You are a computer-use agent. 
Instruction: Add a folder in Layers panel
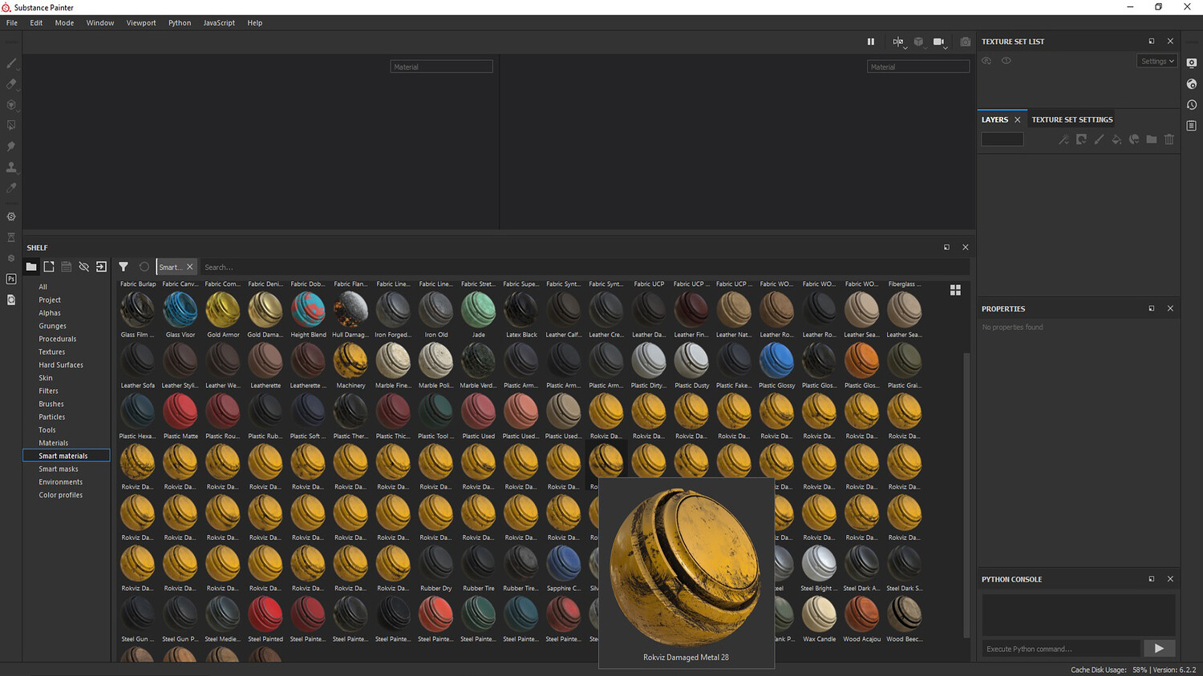[1152, 139]
